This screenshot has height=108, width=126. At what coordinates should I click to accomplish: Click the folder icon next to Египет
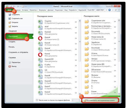pyautogui.click(x=87, y=92)
